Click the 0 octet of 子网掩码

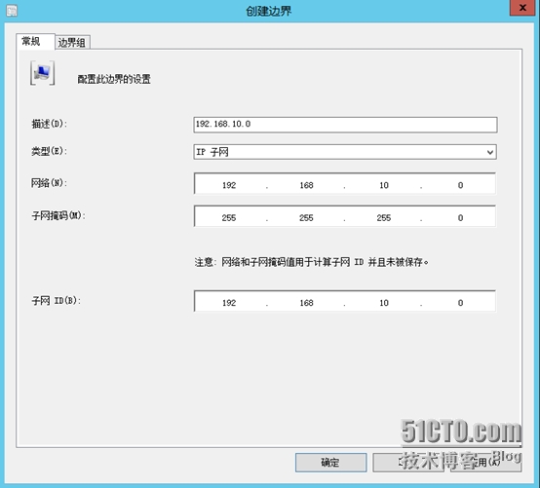460,218
